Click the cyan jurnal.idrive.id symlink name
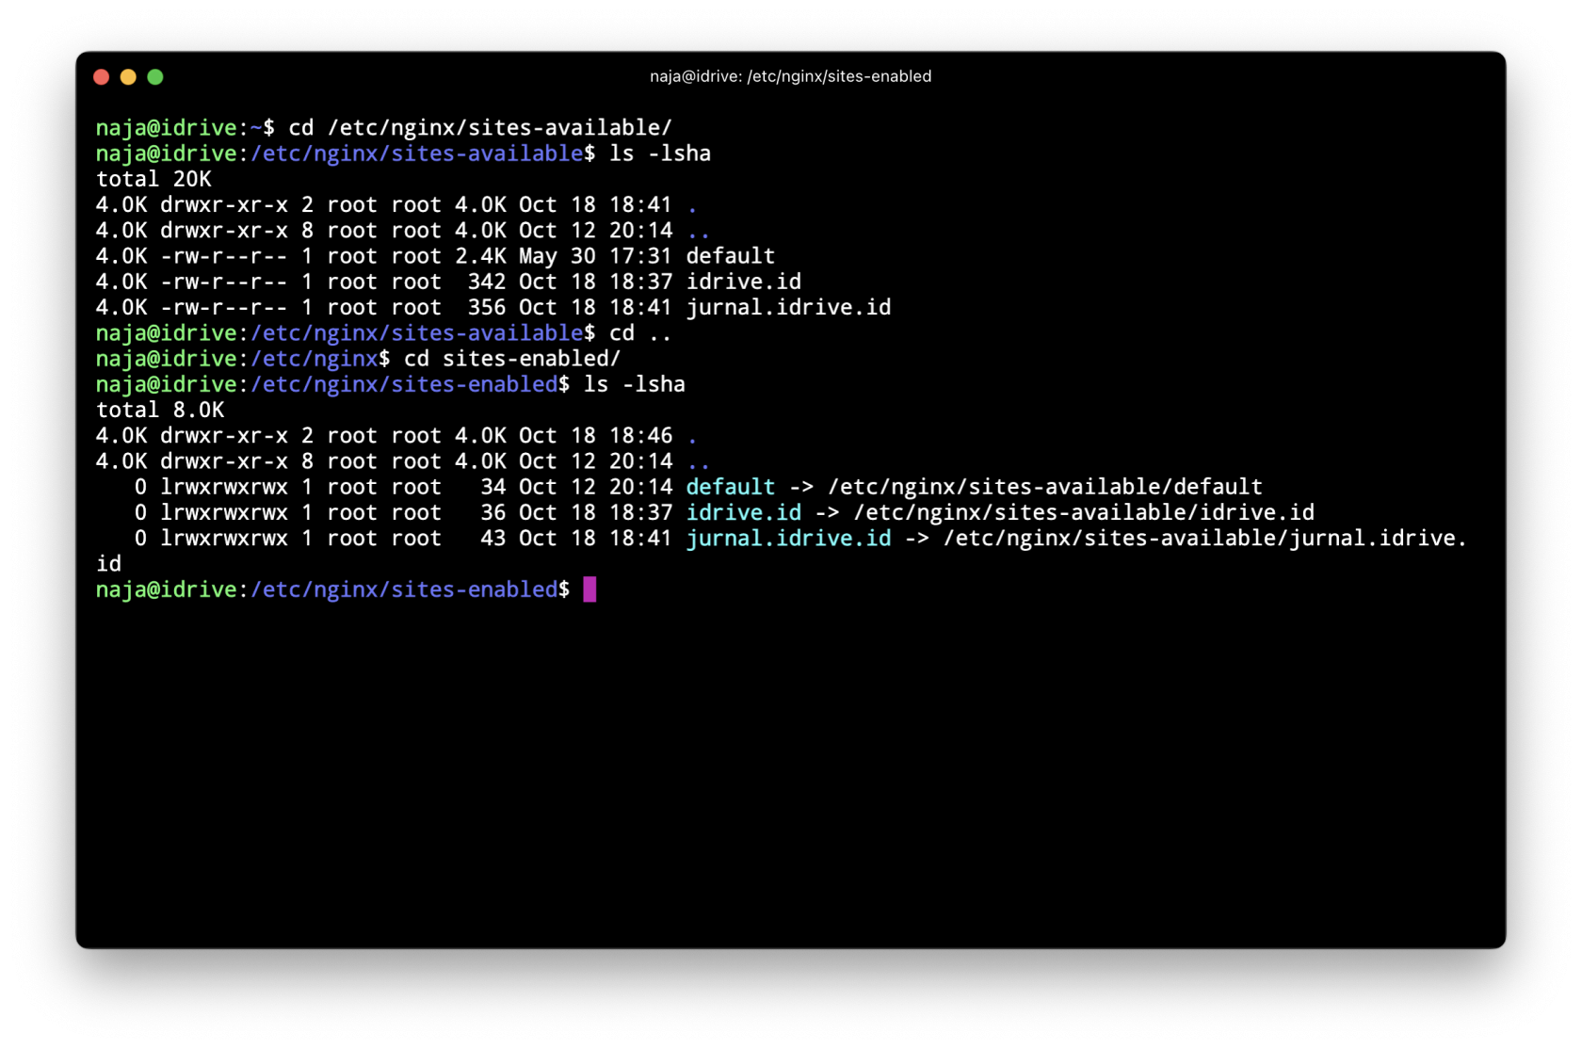The height and width of the screenshot is (1049, 1582). 788,538
